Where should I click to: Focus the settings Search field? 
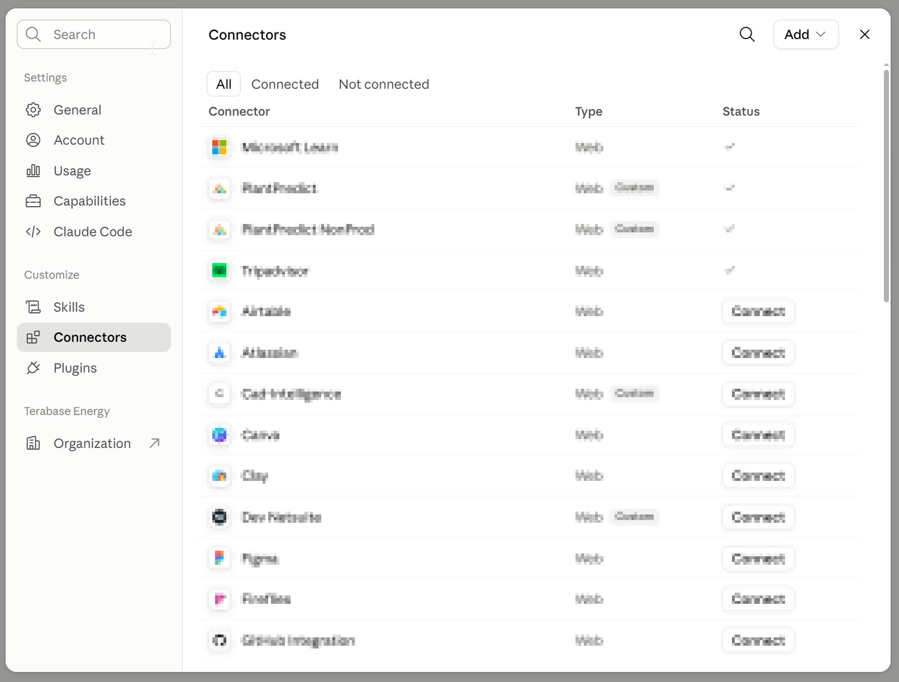coord(94,35)
